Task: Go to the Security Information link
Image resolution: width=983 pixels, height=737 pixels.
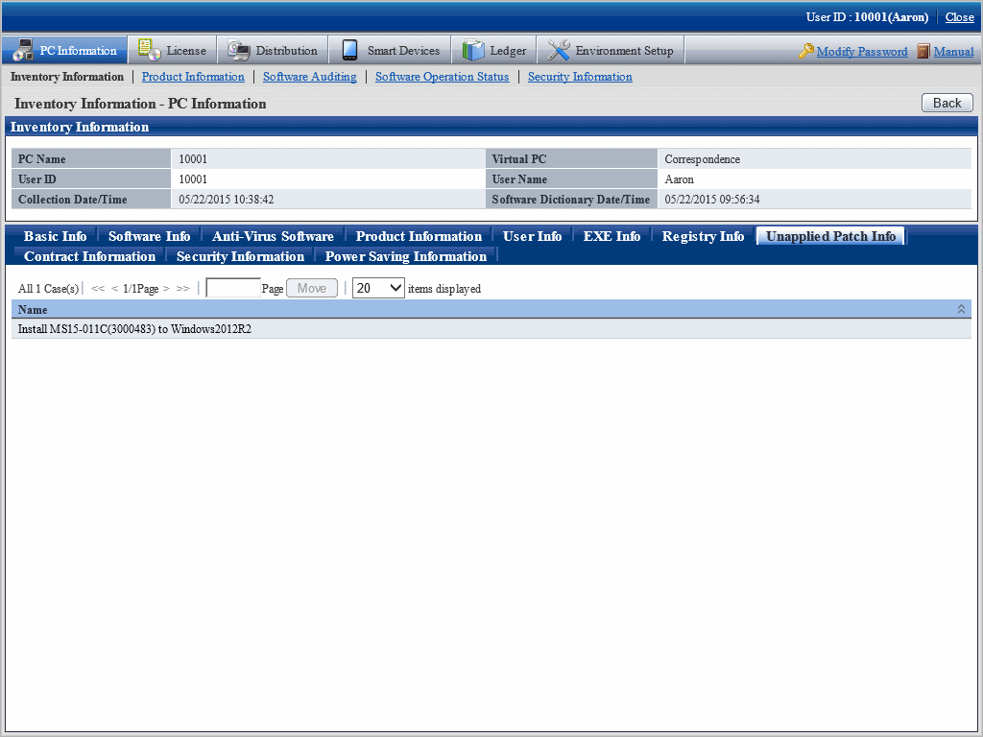Action: (580, 77)
